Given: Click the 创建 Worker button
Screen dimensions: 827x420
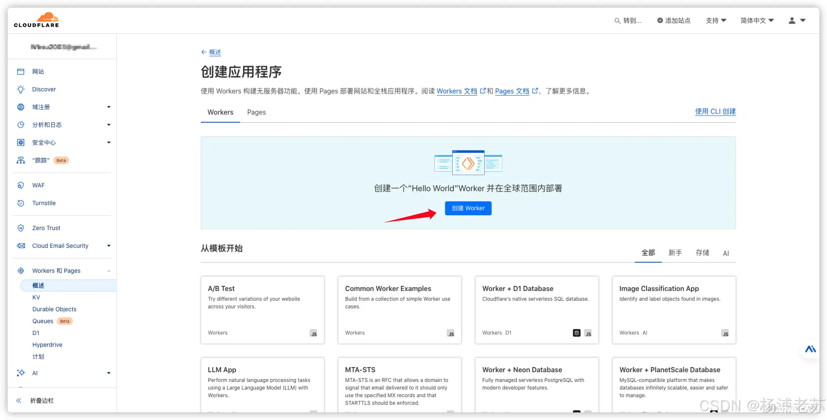Looking at the screenshot, I should 468,208.
